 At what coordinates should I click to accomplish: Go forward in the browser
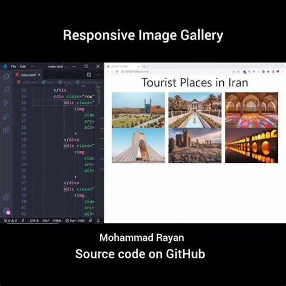(112, 71)
